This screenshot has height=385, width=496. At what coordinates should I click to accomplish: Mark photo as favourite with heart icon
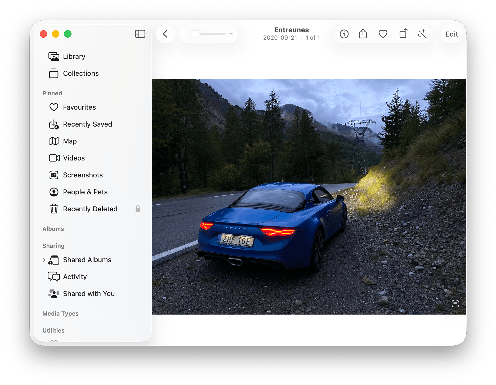383,34
